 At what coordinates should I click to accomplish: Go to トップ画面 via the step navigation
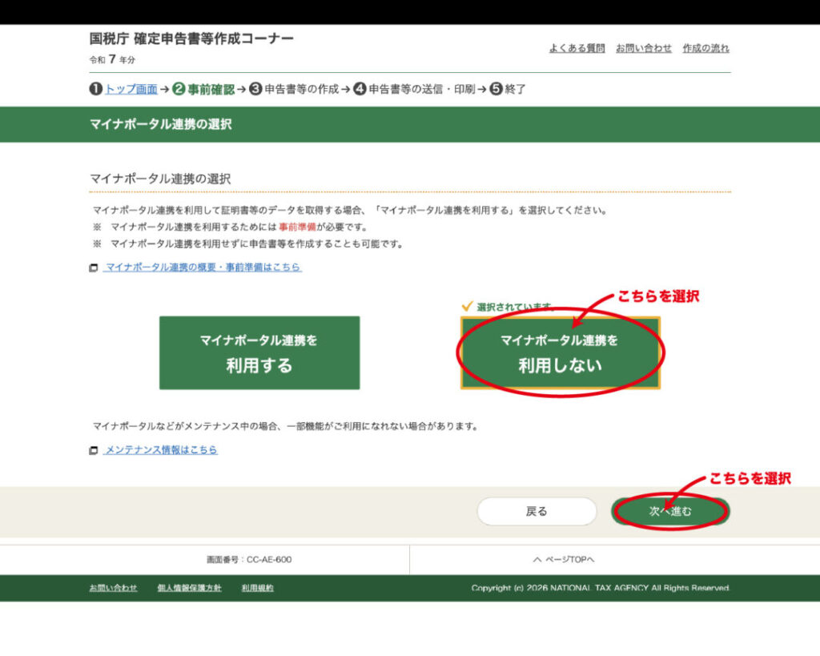[131, 89]
